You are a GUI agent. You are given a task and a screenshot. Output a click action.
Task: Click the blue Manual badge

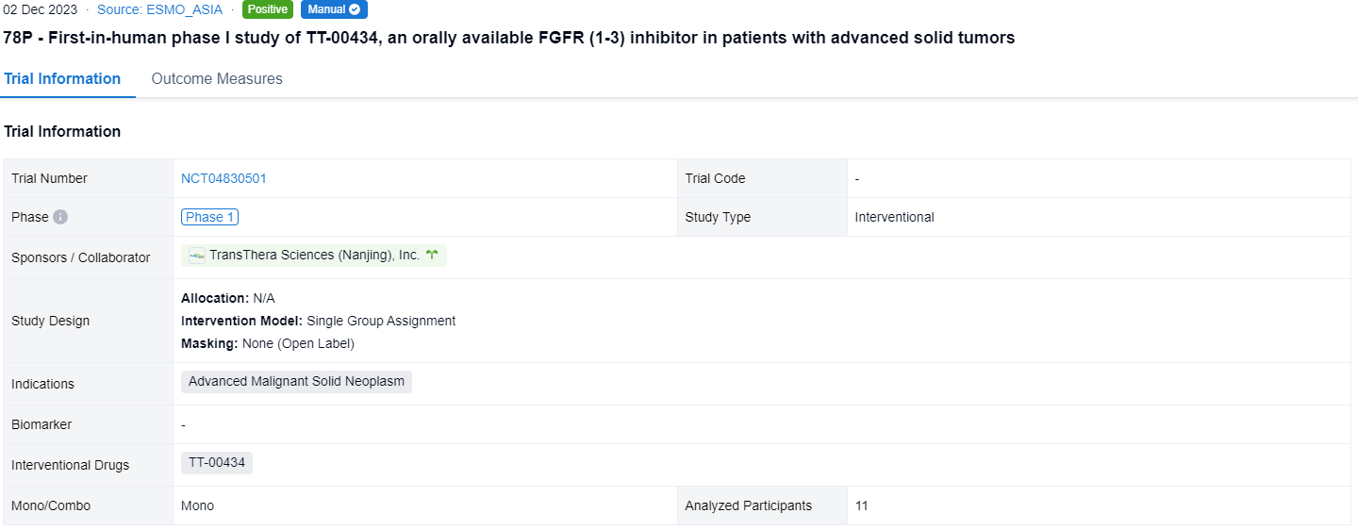[334, 9]
